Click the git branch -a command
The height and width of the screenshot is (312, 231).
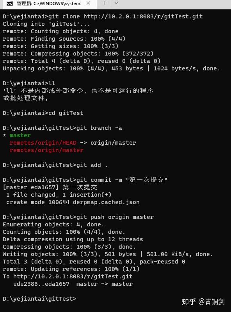click(99, 128)
